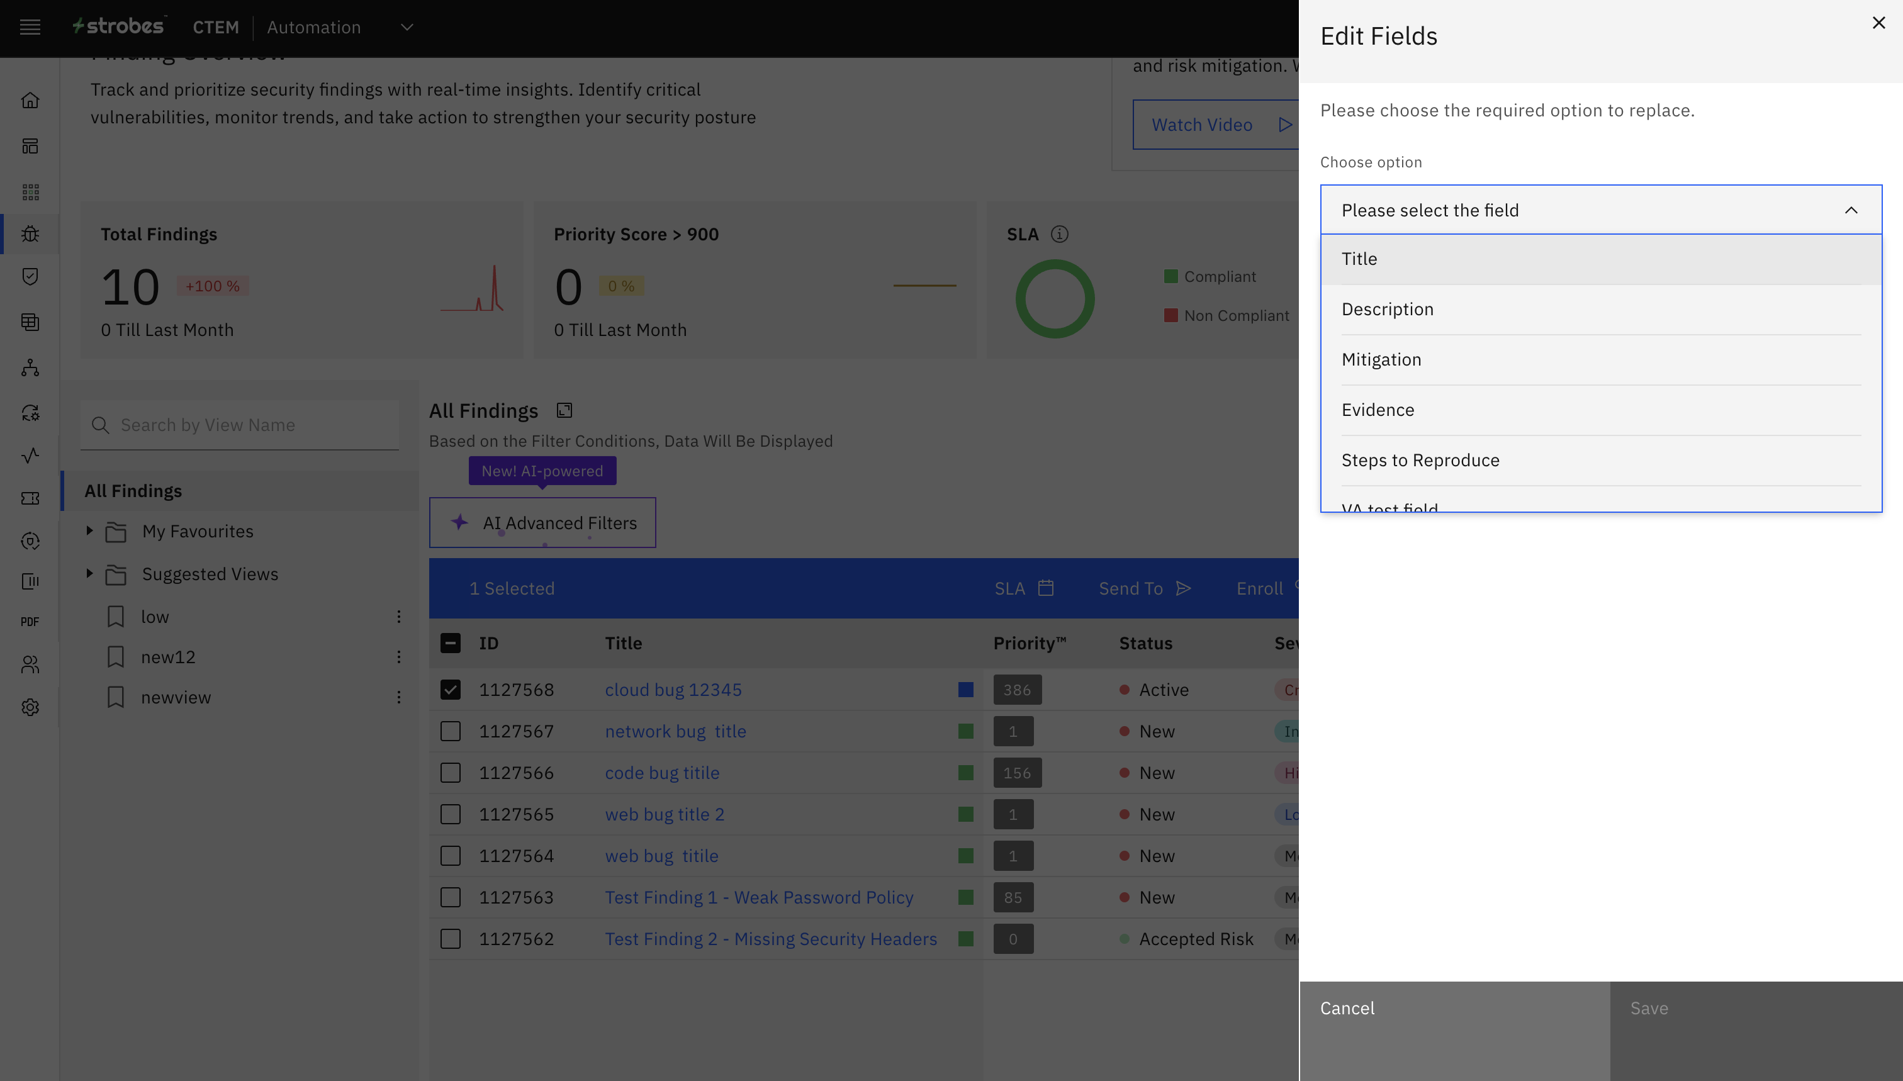The height and width of the screenshot is (1081, 1903).
Task: Open AI Advanced Filters
Action: click(x=542, y=523)
